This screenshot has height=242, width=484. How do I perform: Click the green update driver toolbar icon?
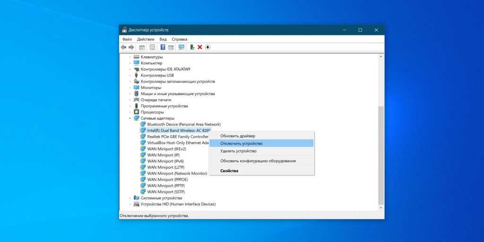click(x=192, y=47)
